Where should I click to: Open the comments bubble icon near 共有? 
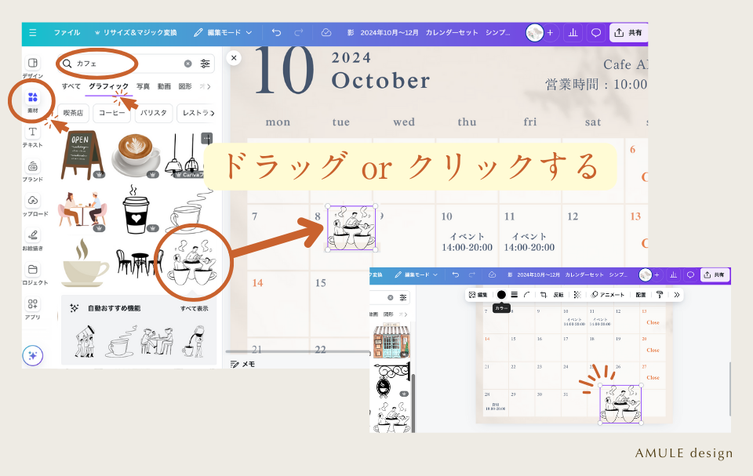pyautogui.click(x=596, y=32)
